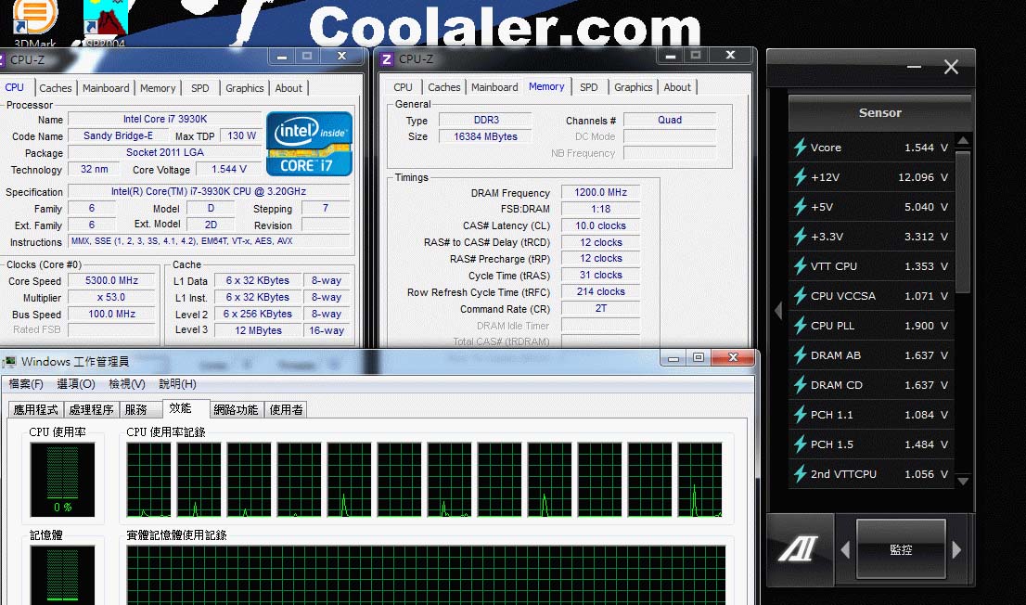
Task: Click the processor name field Intel Core i7 3930K
Action: [x=165, y=119]
